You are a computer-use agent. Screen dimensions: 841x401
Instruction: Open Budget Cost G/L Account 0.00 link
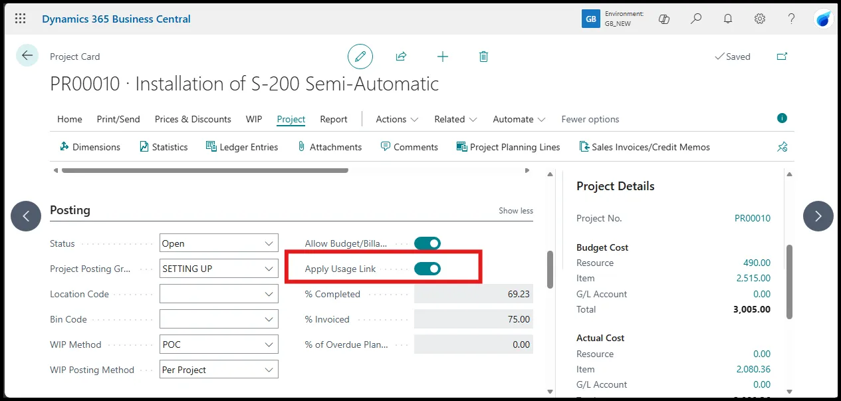(763, 294)
